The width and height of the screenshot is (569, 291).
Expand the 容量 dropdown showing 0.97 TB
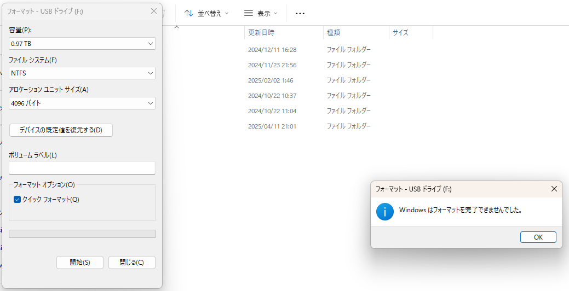point(82,43)
